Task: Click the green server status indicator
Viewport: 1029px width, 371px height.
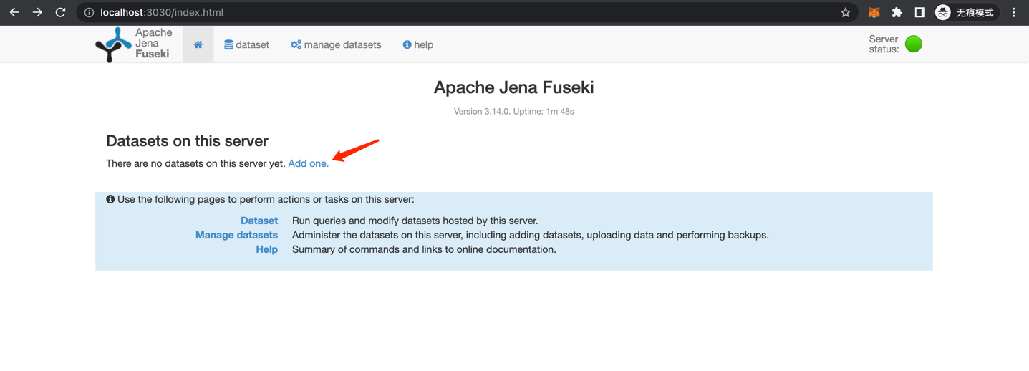Action: [913, 44]
